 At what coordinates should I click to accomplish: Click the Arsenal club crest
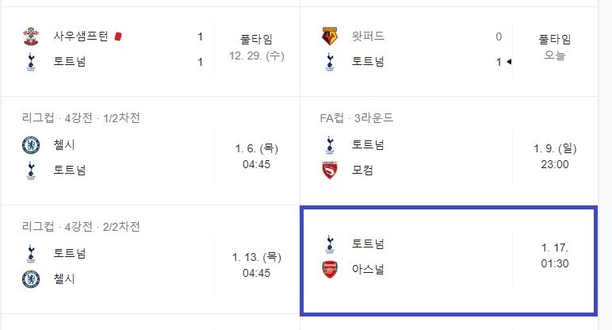pos(330,270)
